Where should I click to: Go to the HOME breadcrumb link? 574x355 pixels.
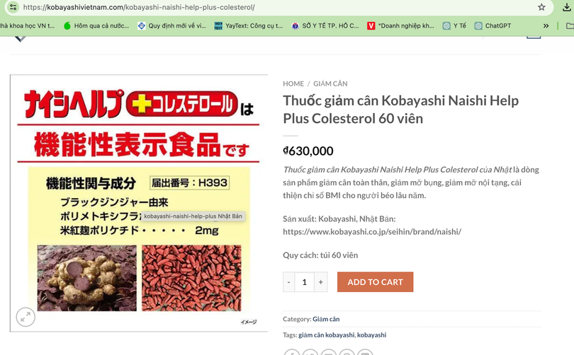tap(293, 83)
